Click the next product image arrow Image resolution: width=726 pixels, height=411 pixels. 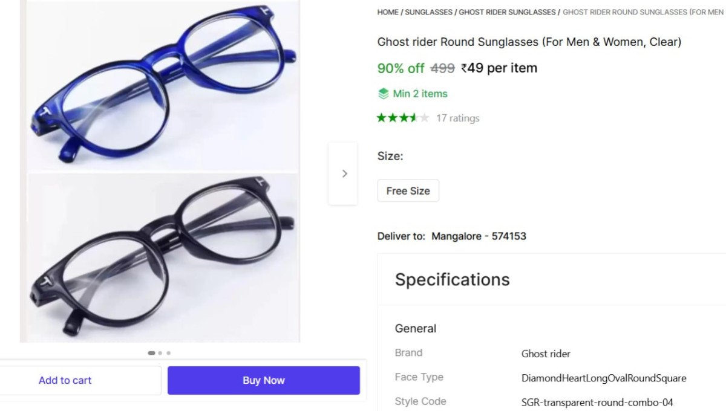click(x=344, y=173)
